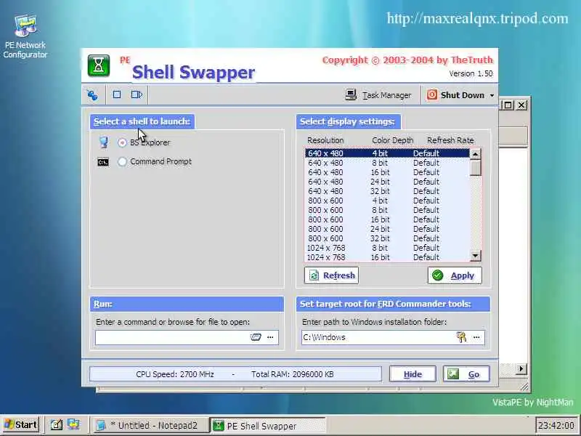
Task: Select 640 x 480 16 bit display mode
Action: tap(387, 172)
